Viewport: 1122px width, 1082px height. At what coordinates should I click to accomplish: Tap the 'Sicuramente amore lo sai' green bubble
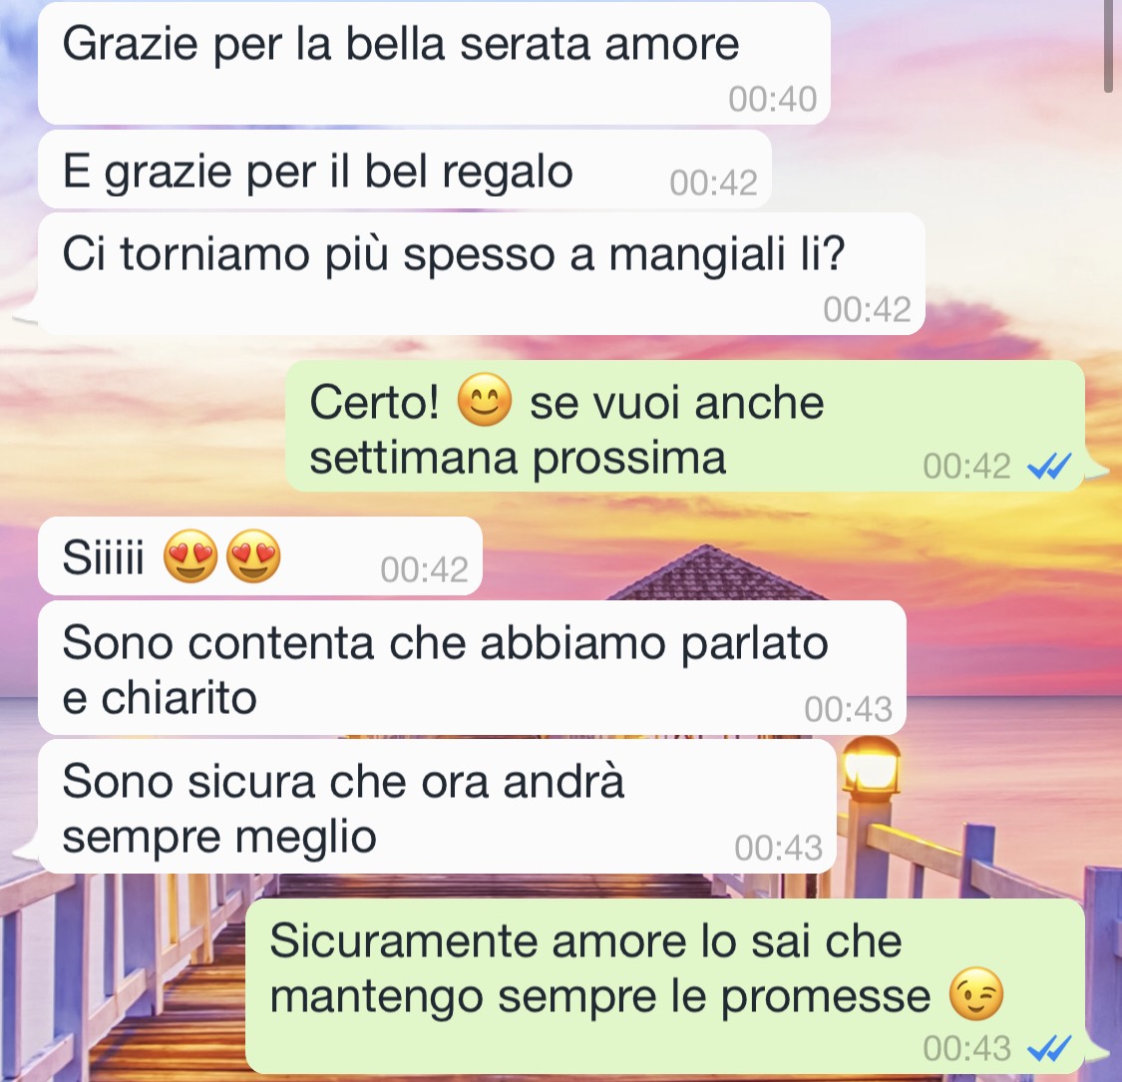[665, 986]
